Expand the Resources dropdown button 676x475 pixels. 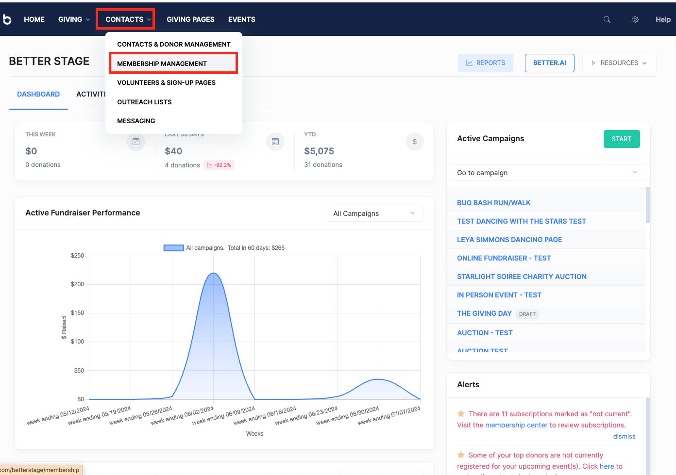(619, 63)
